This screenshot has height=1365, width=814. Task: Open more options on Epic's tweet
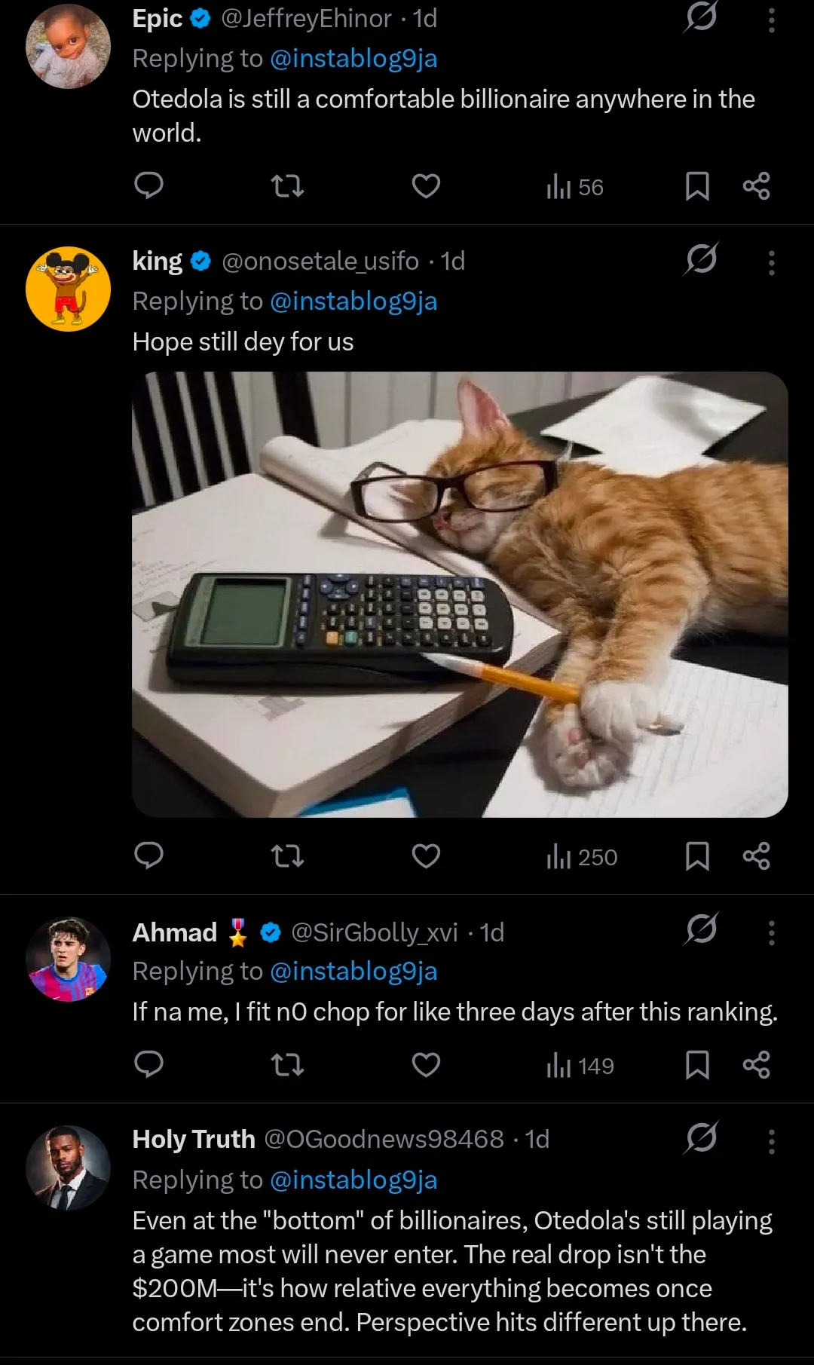click(x=771, y=20)
